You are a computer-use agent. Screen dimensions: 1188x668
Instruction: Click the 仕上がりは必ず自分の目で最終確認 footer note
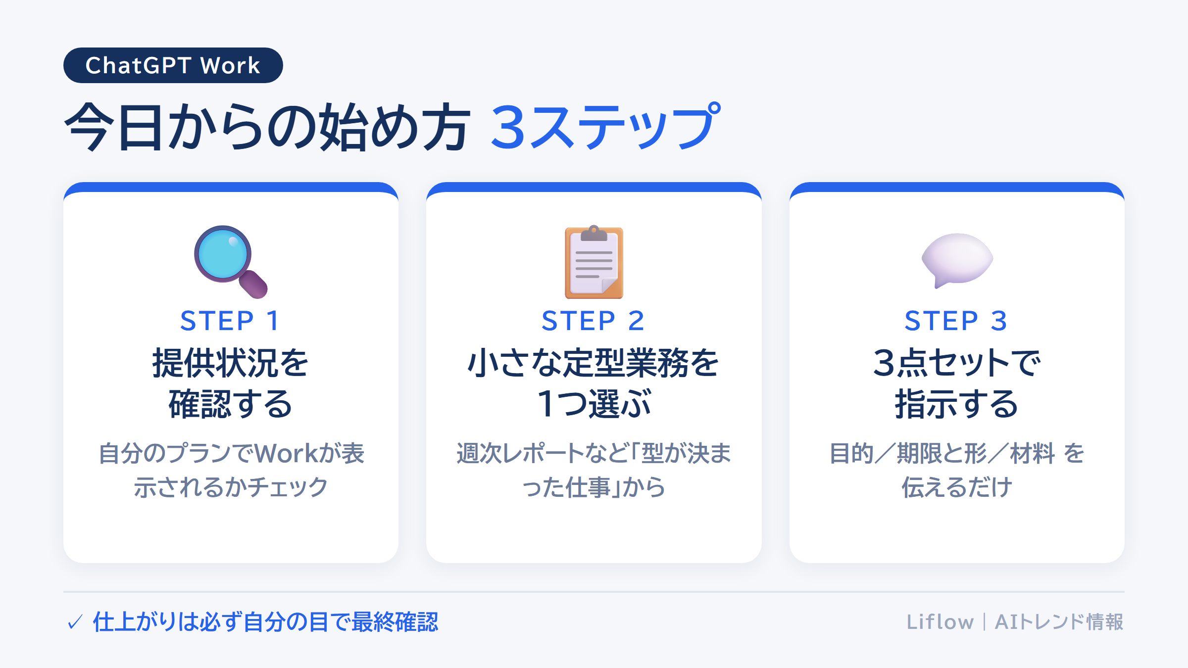265,622
